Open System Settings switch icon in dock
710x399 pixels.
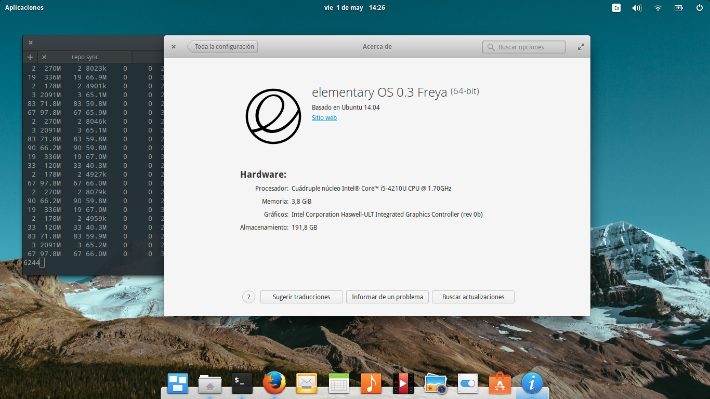pos(468,383)
